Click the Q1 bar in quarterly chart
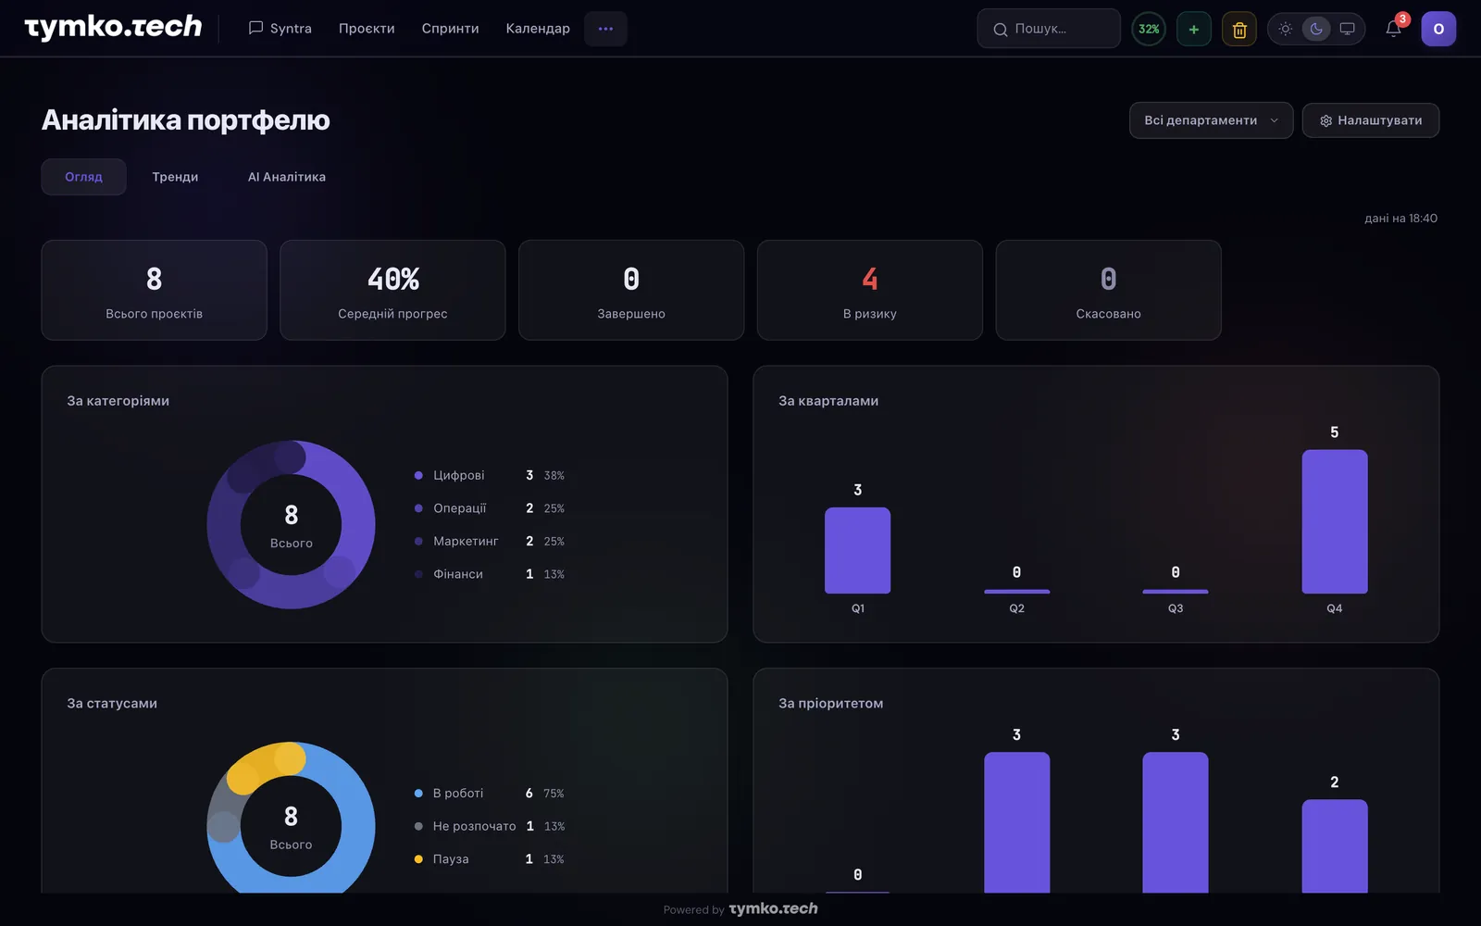The height and width of the screenshot is (926, 1481). [858, 550]
